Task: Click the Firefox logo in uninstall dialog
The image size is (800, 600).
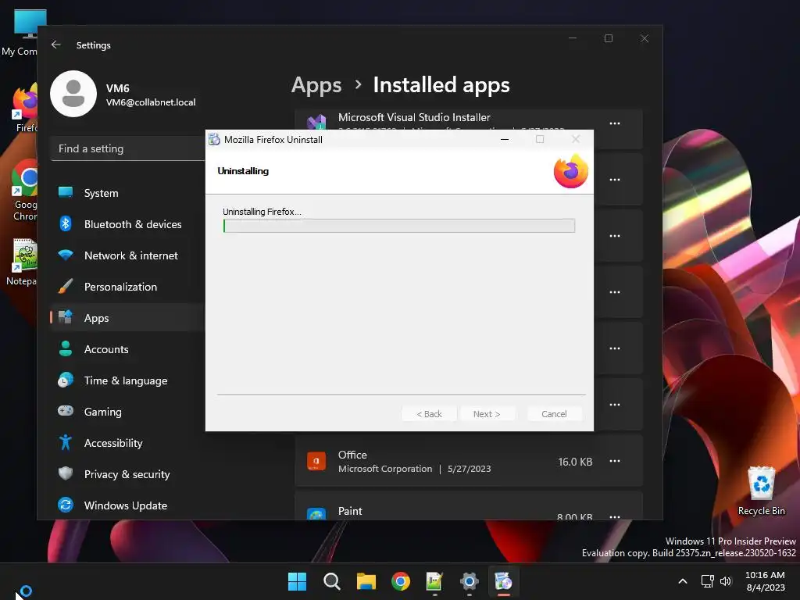Action: coord(571,171)
